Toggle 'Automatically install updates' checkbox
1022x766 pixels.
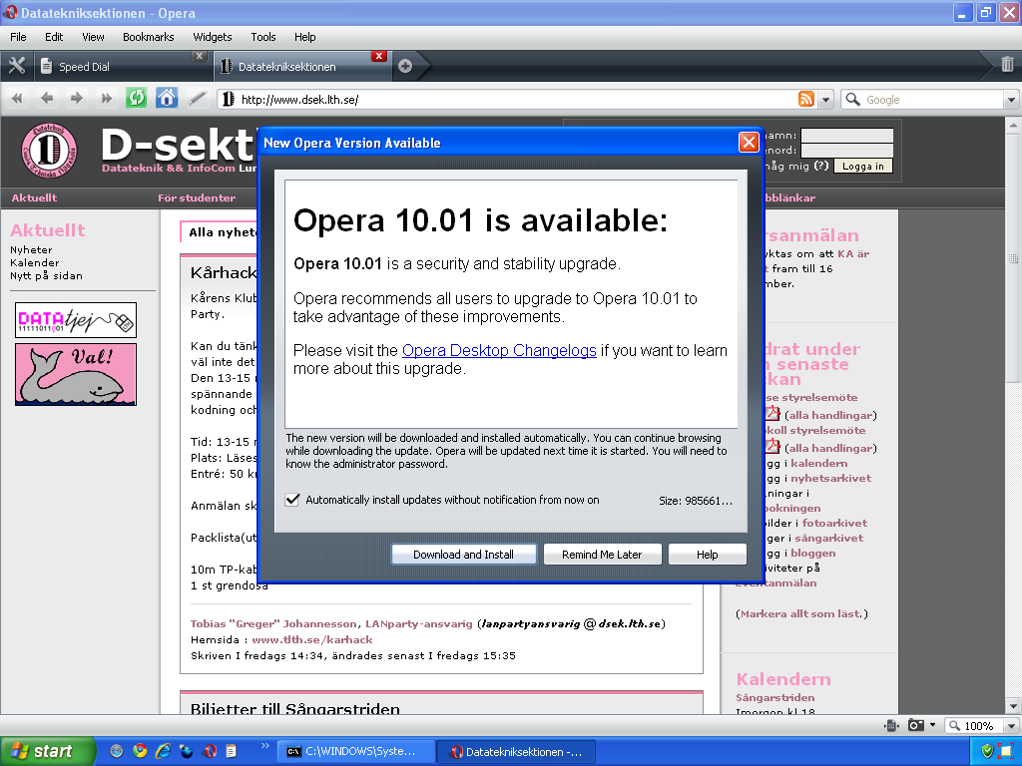[x=292, y=500]
